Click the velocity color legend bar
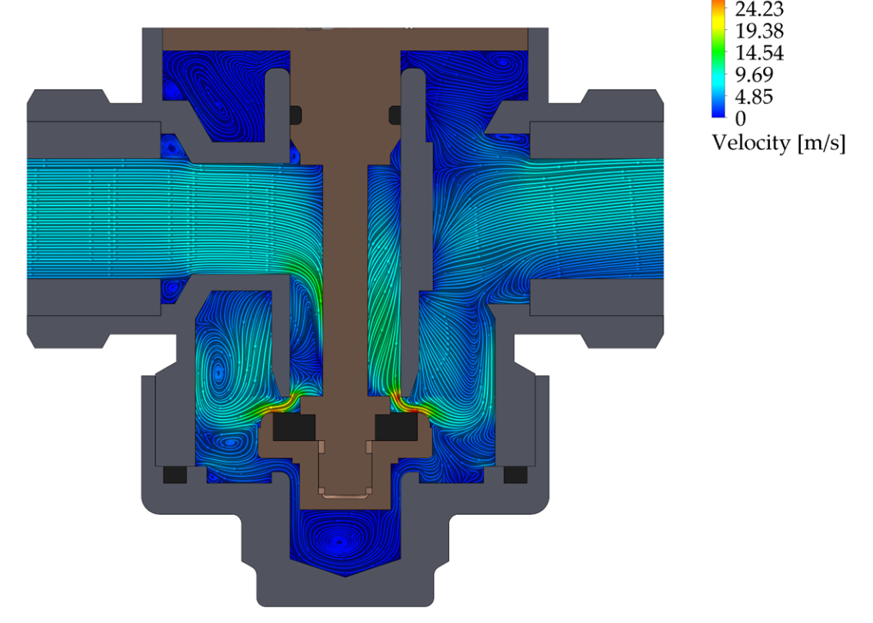Viewport: 873px width, 623px height. [718, 58]
